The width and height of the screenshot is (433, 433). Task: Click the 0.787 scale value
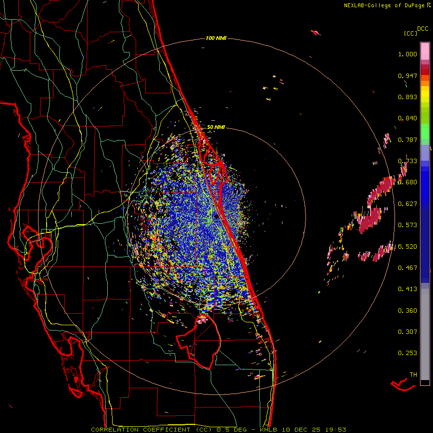pyautogui.click(x=408, y=140)
